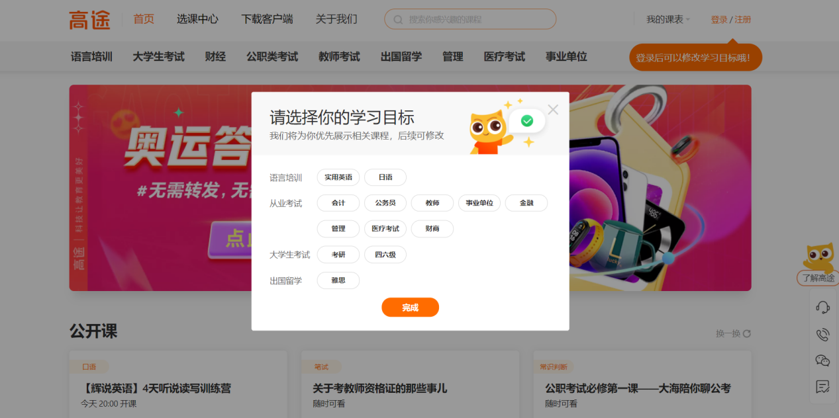This screenshot has width=839, height=418.
Task: Click the 高途 logo in header
Action: pos(89,20)
